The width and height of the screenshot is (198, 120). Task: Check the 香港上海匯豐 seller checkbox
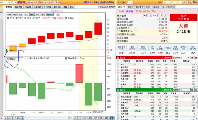[x=118, y=97]
